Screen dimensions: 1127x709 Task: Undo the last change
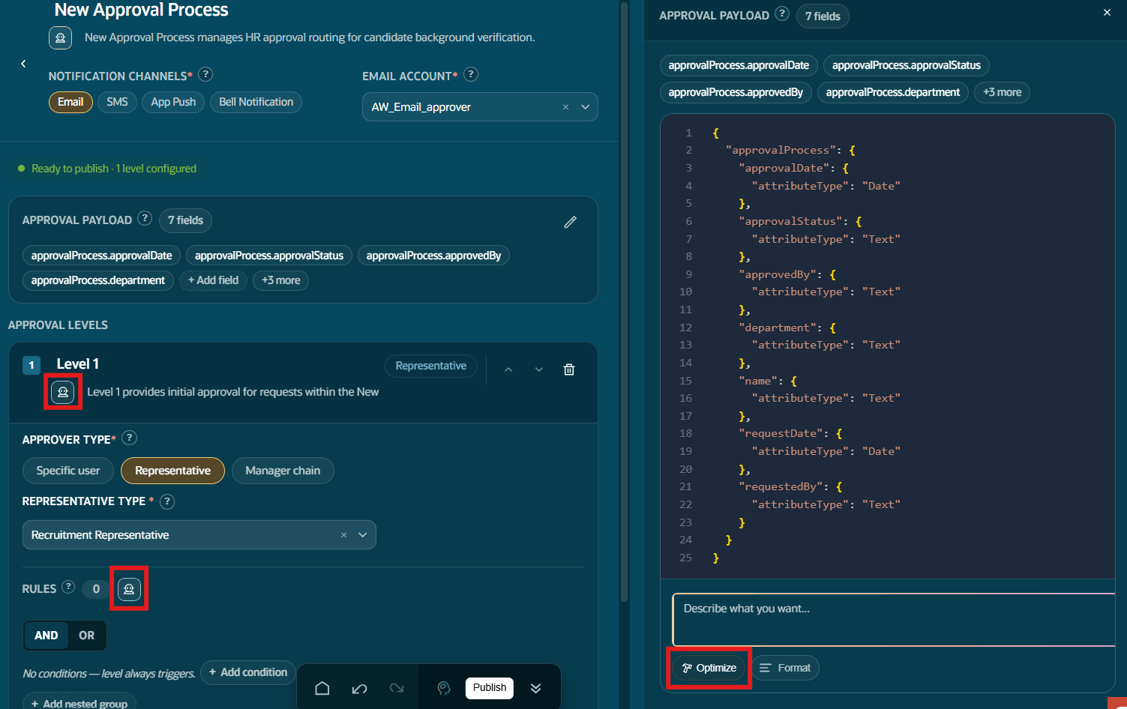pyautogui.click(x=360, y=688)
